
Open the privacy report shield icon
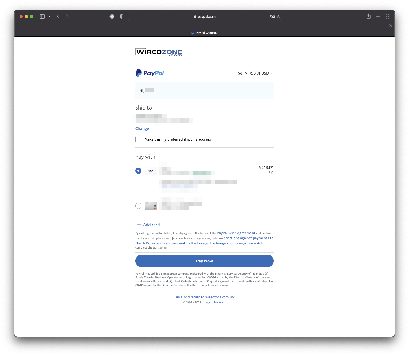click(x=122, y=16)
